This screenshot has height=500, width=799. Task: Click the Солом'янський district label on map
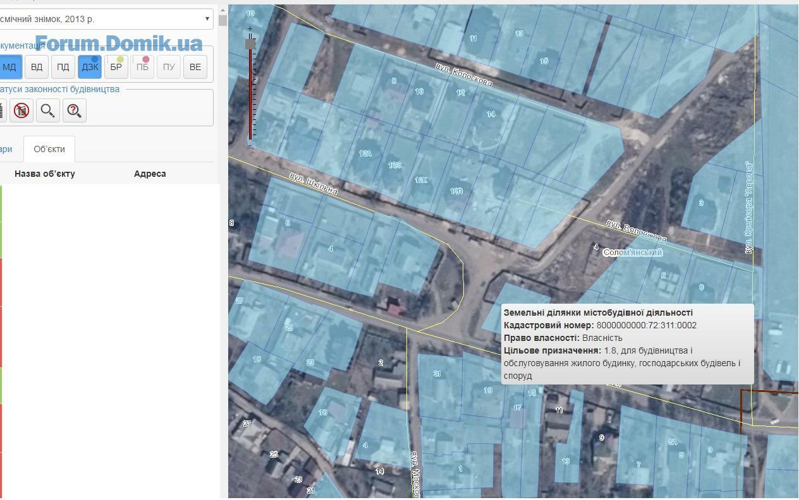(x=633, y=253)
